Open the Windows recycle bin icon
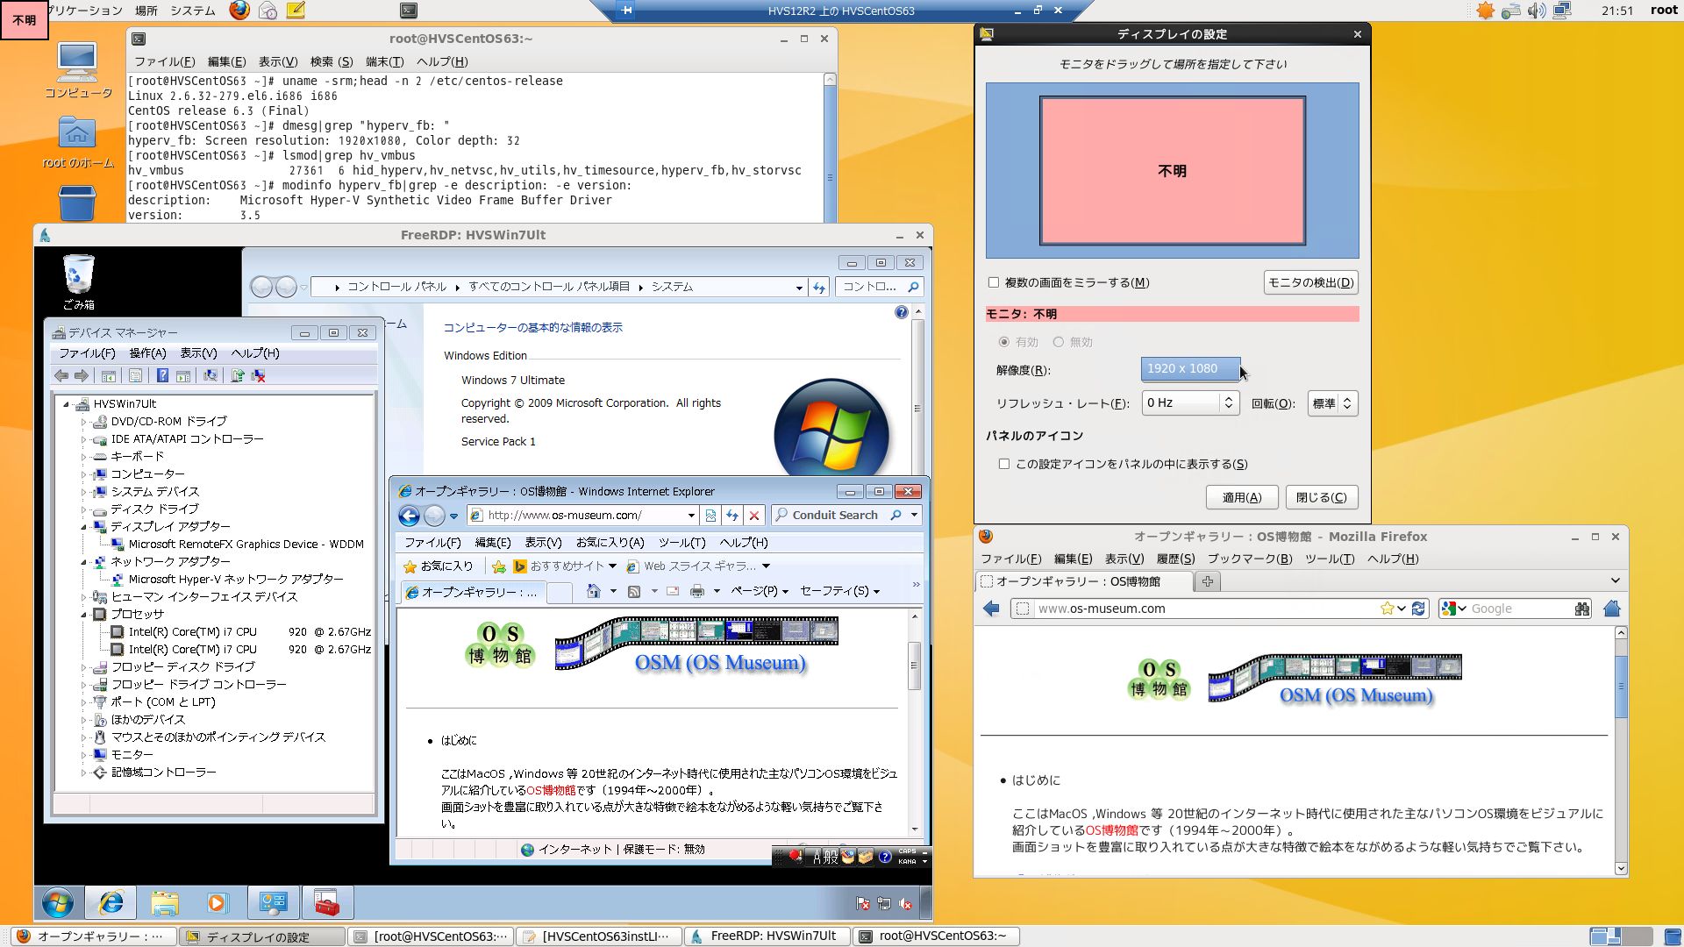 [x=78, y=281]
